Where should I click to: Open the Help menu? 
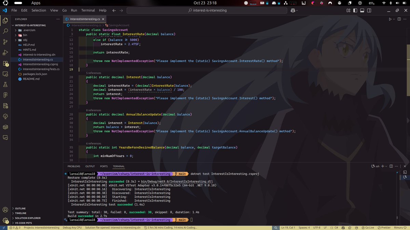[102, 11]
